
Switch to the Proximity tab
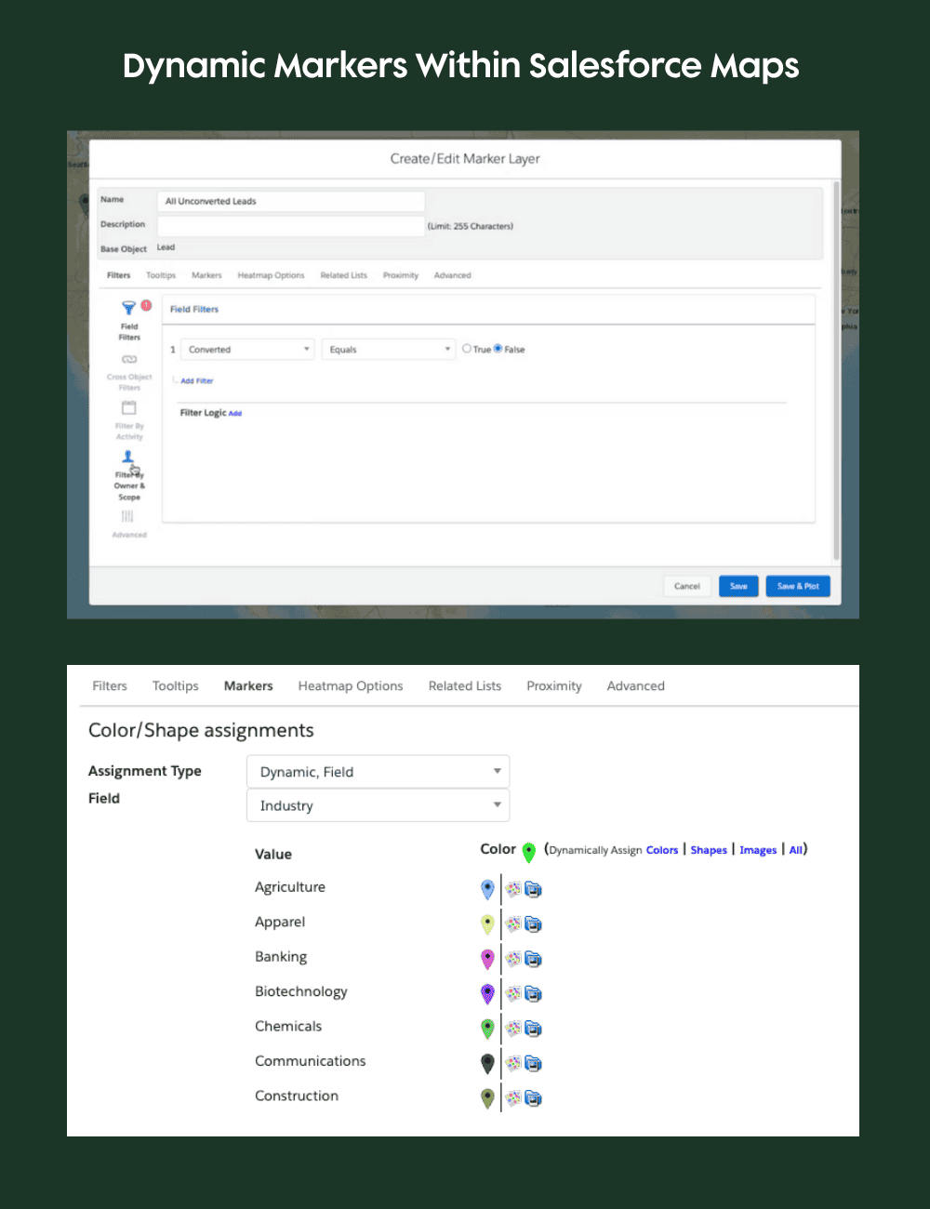coord(553,685)
